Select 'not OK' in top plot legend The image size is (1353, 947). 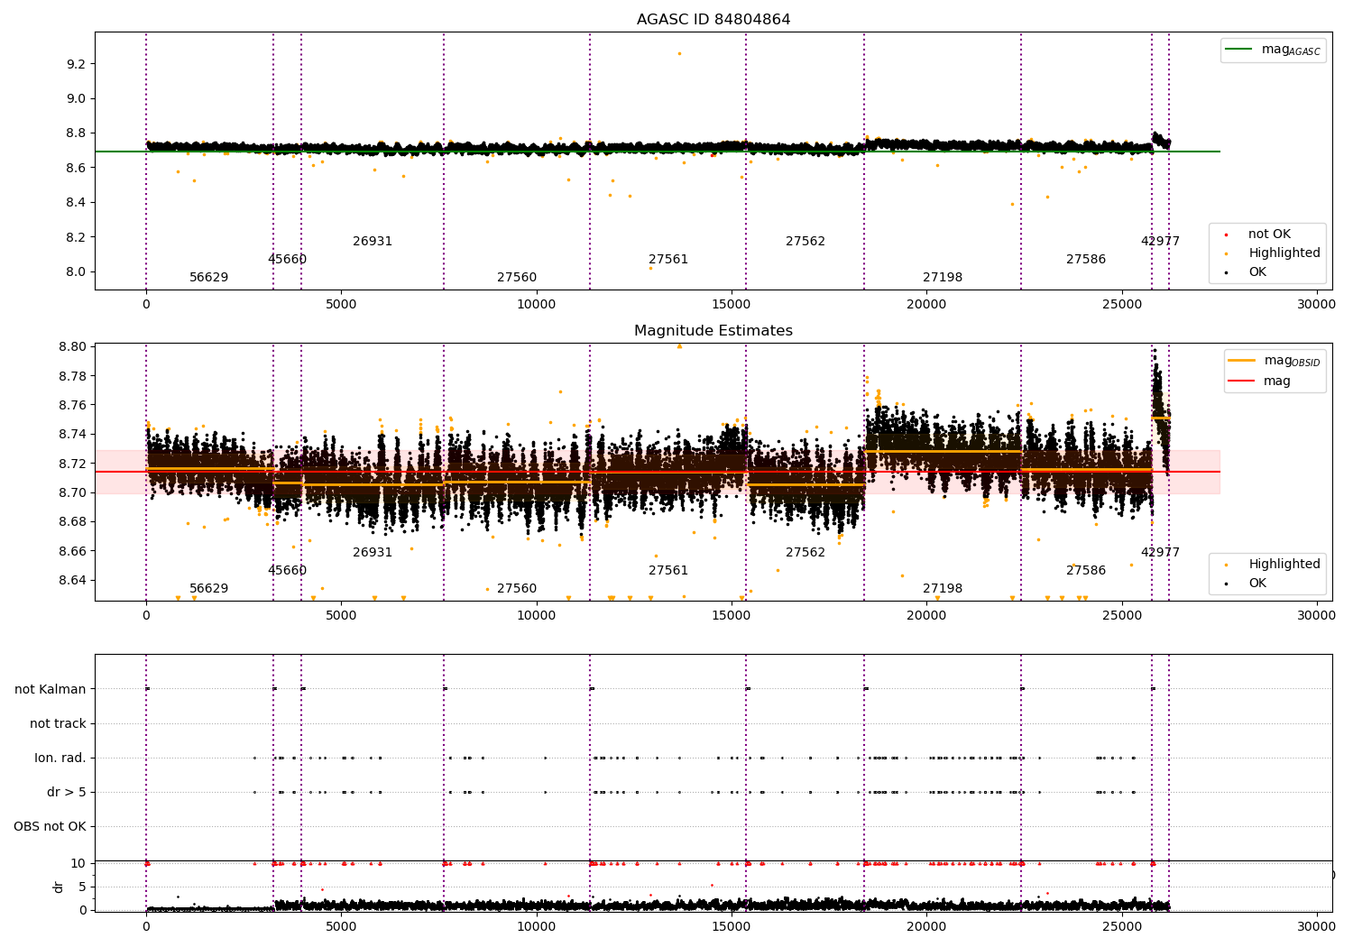1269,234
